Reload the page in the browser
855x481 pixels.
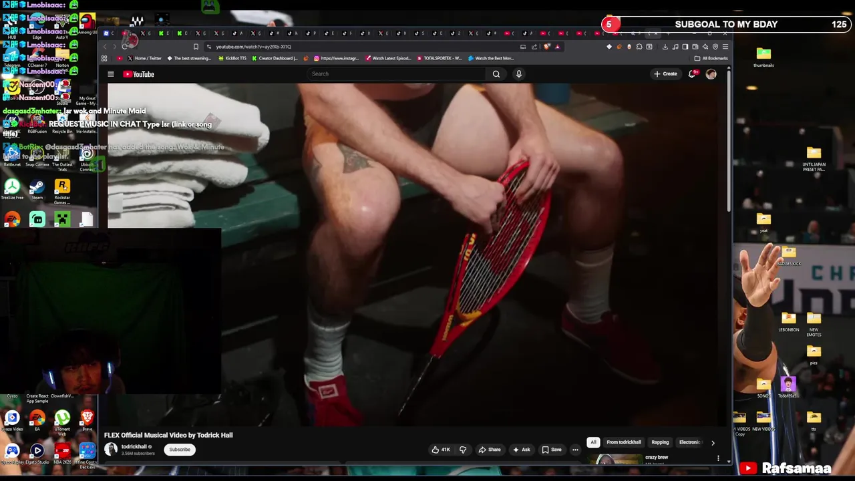coord(125,47)
